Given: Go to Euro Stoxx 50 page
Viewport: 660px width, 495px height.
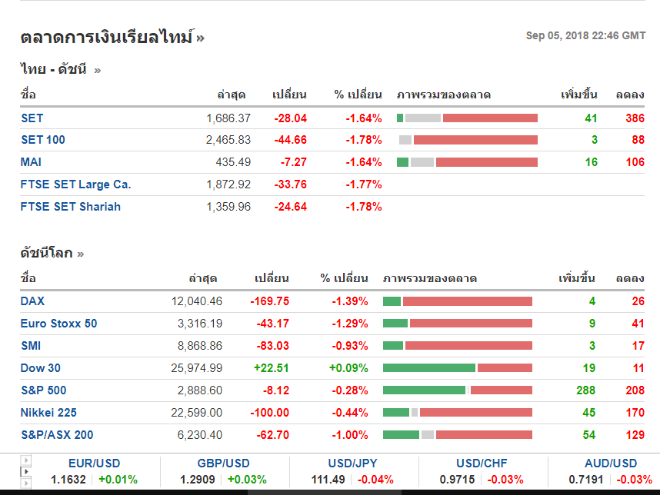Looking at the screenshot, I should pos(59,324).
